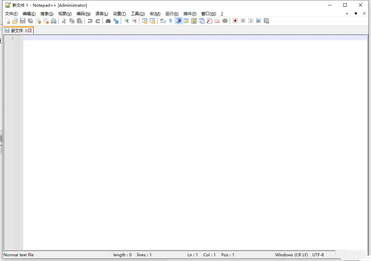
Task: Click the plus button to add tab
Action: (347, 14)
